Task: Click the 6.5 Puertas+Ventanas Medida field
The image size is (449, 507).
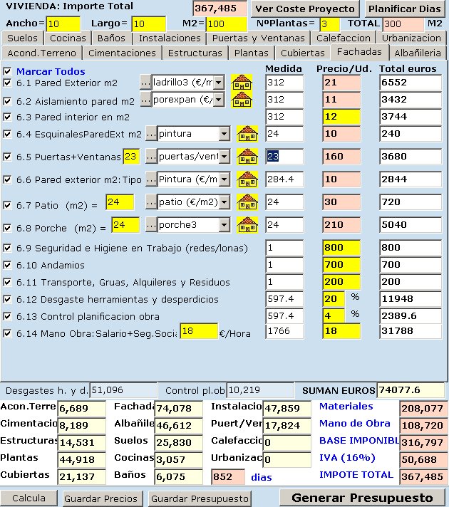Action: 284,157
